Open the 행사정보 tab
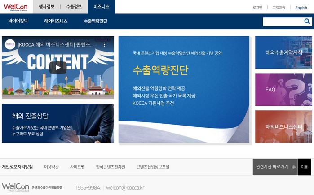 tap(47, 7)
